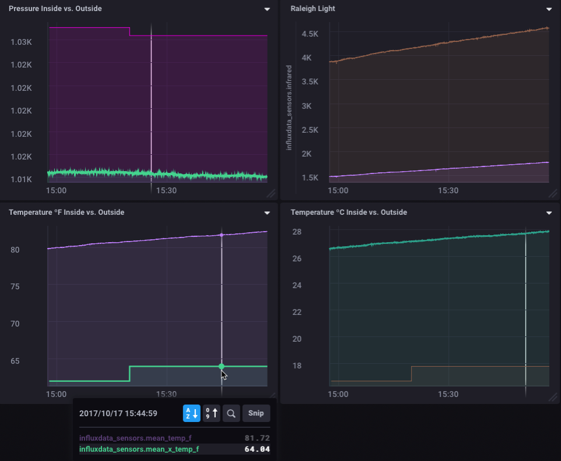Click resize handle of Raleigh Light panel

click(x=553, y=194)
